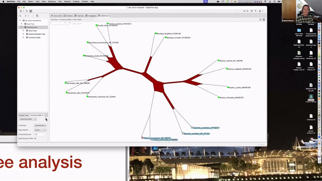322x181 pixels.
Task: Open the Apple menu
Action: (3, 2)
